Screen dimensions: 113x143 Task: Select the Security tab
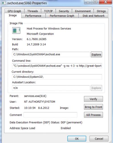(64, 11)
